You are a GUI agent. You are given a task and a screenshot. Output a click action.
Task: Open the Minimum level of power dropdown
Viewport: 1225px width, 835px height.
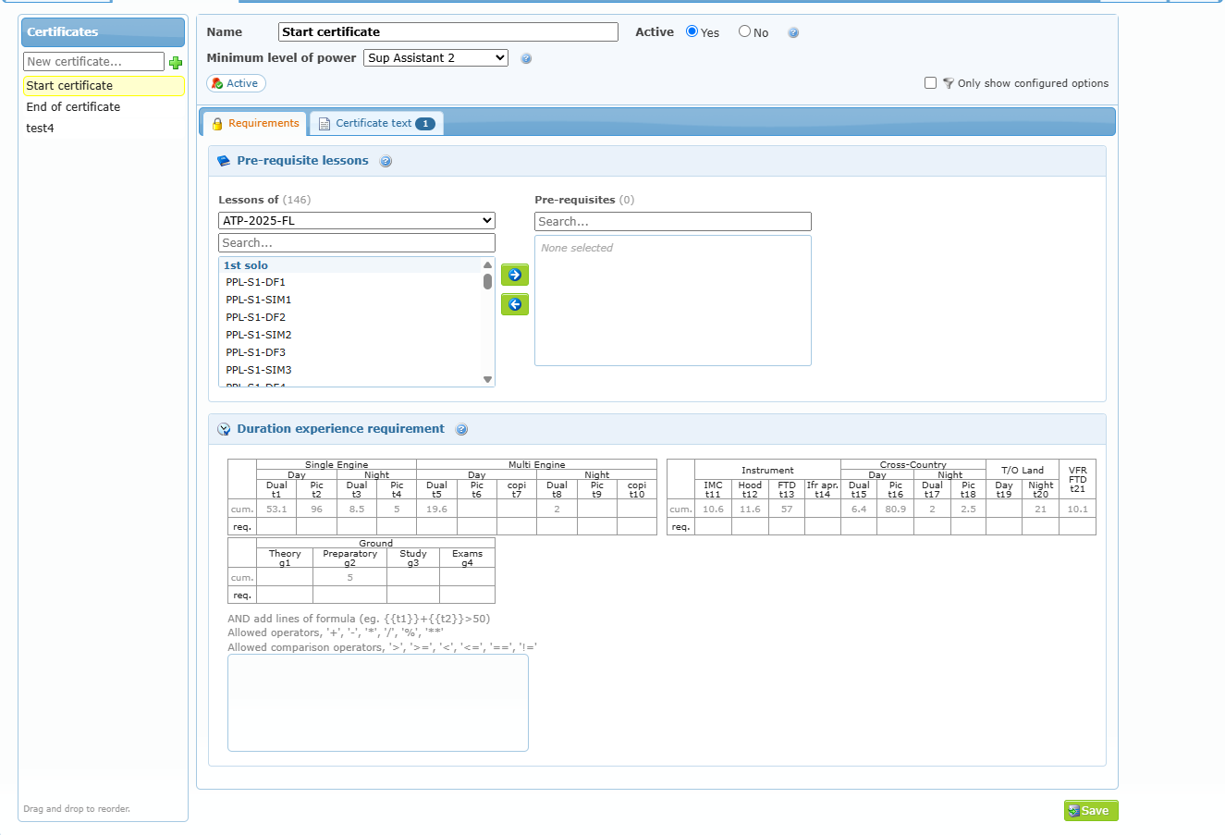click(x=435, y=57)
